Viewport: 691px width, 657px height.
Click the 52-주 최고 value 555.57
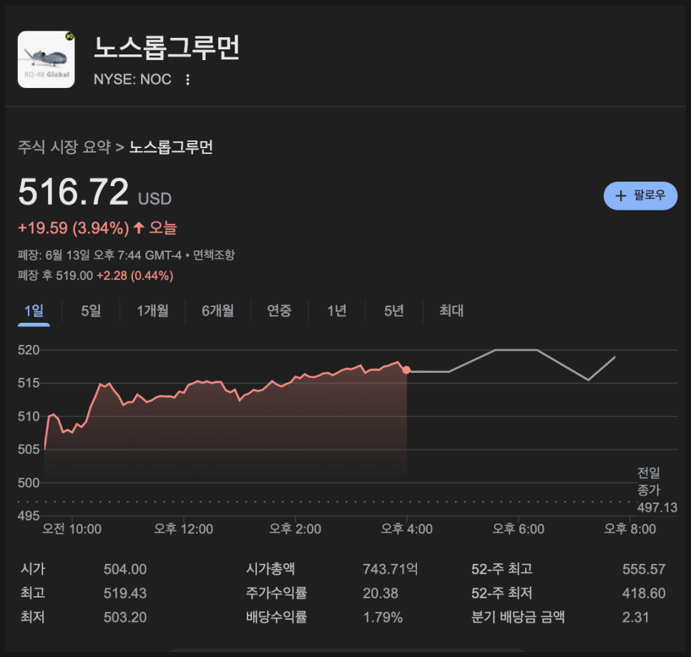tap(644, 569)
